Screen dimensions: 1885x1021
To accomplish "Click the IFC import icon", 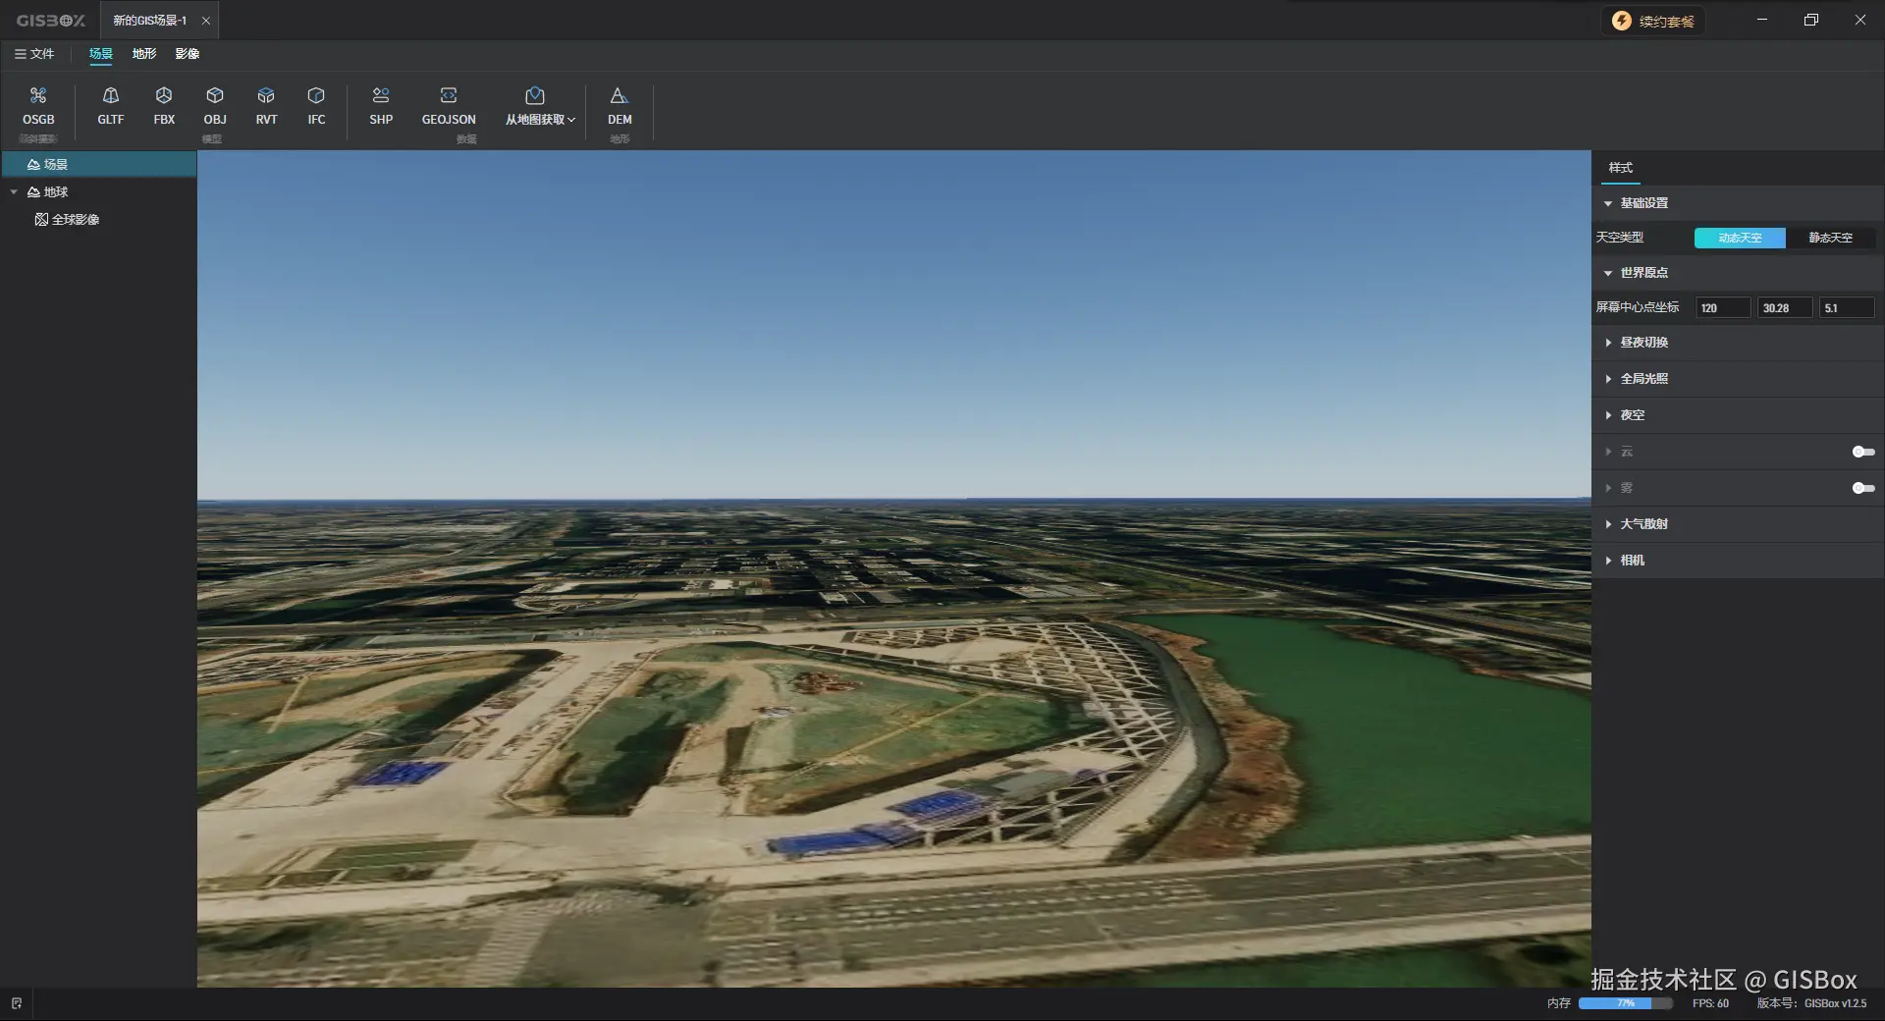I will pyautogui.click(x=316, y=96).
